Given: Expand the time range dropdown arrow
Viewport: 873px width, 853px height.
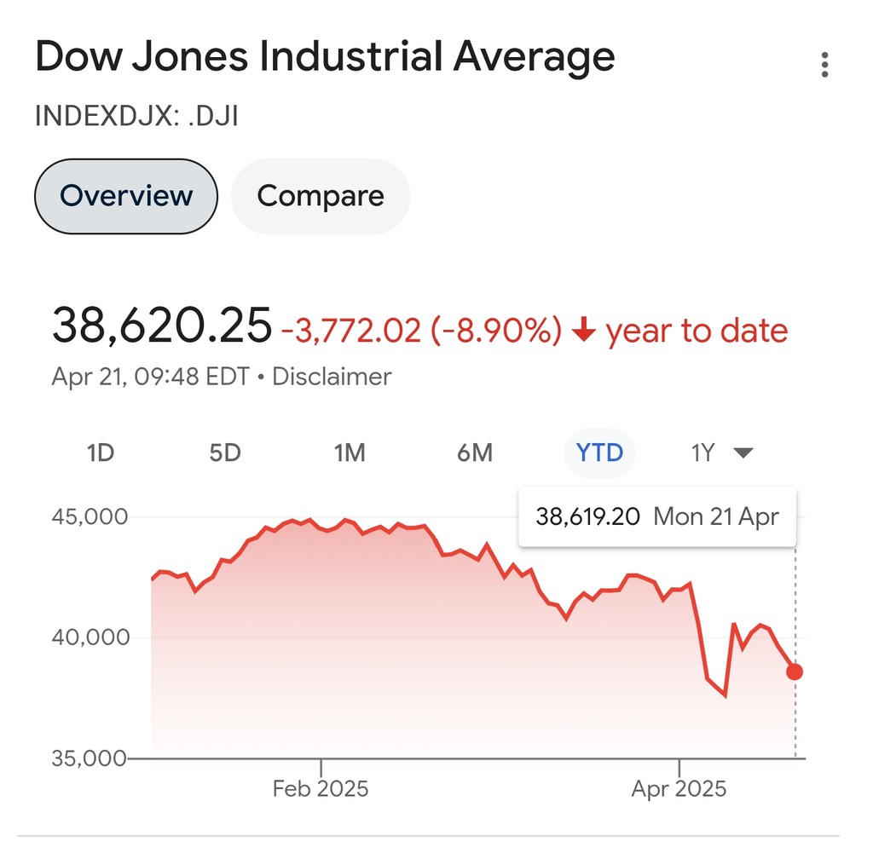Looking at the screenshot, I should [x=743, y=452].
